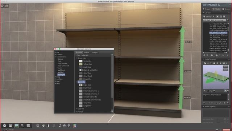The image size is (232, 131).
Task: Open the Scene tab in side panel
Action: [226, 9]
